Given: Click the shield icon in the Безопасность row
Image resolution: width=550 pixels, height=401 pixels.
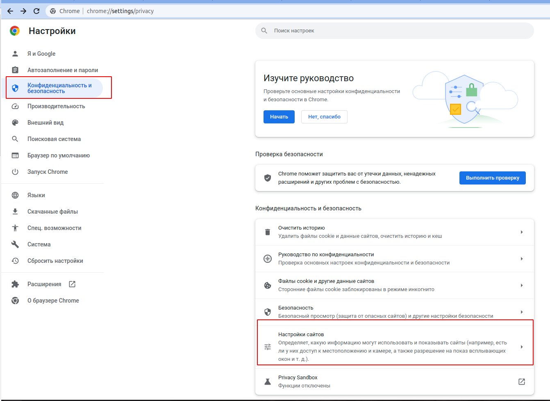Looking at the screenshot, I should click(x=268, y=312).
